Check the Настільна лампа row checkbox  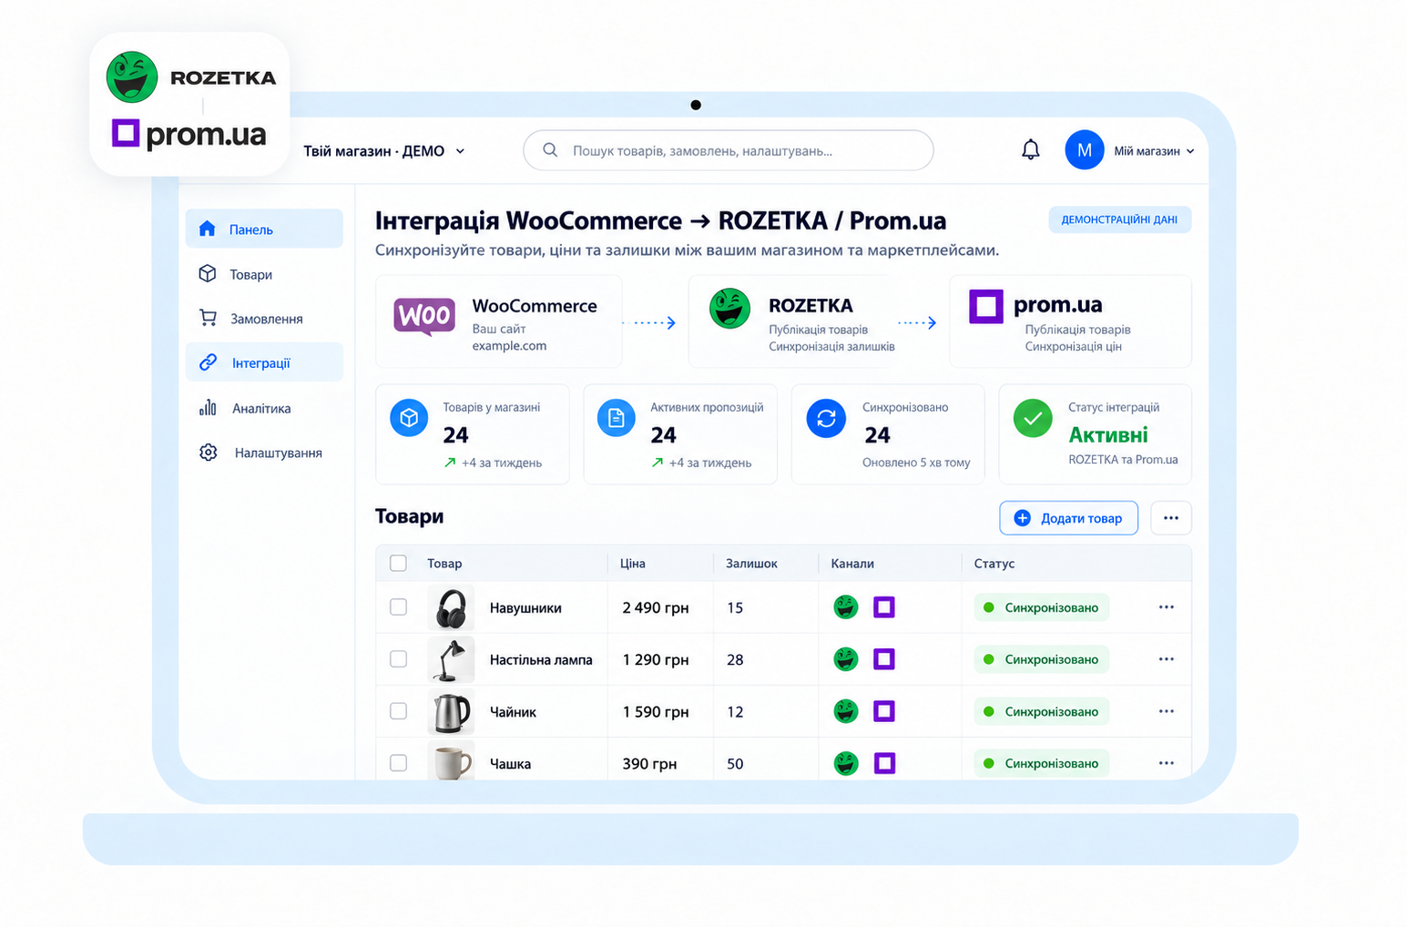(x=398, y=659)
